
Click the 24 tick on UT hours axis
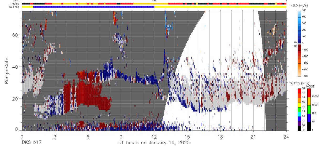click(286, 137)
